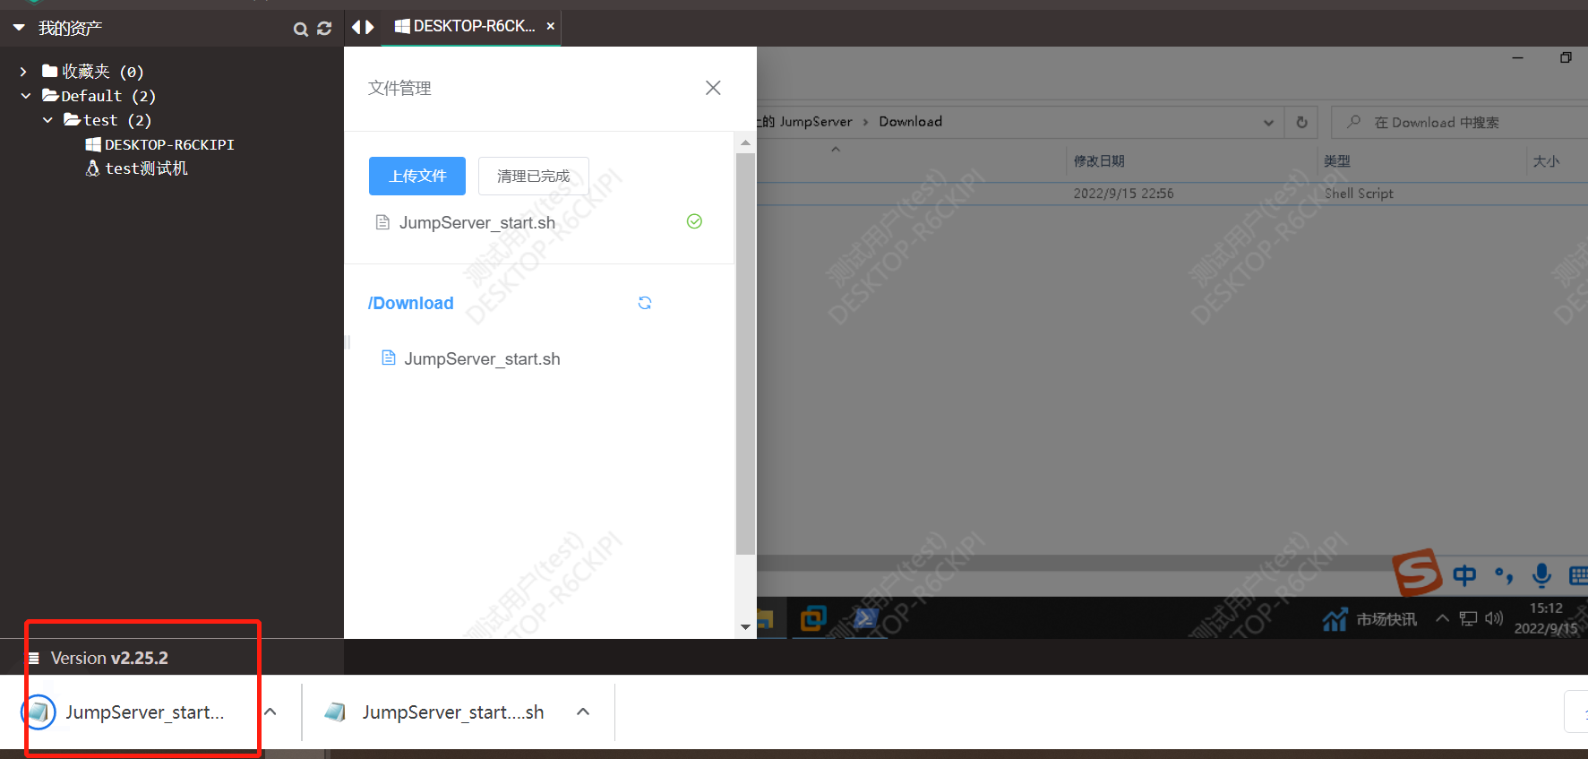
Task: Refresh the remote Explorer Download folder
Action: pos(1301,122)
